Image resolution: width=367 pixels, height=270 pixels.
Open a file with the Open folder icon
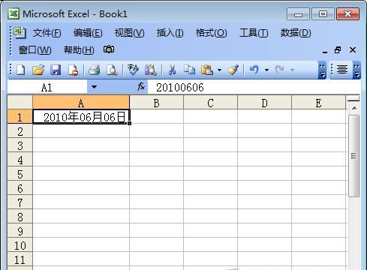point(38,70)
